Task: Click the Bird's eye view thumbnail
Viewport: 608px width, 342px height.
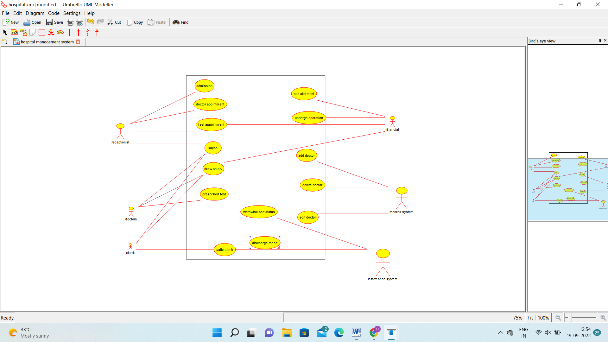Action: click(567, 189)
